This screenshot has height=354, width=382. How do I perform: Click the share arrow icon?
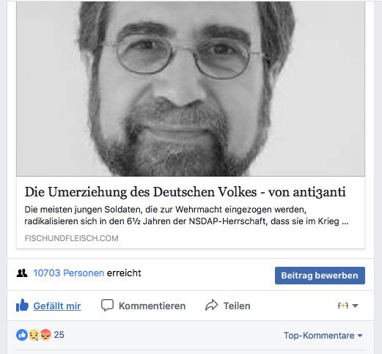point(212,305)
